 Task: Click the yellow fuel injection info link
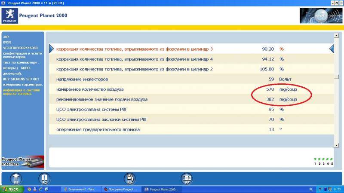click(22, 92)
